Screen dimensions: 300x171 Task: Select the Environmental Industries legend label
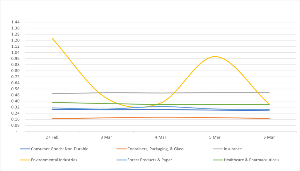click(x=54, y=160)
